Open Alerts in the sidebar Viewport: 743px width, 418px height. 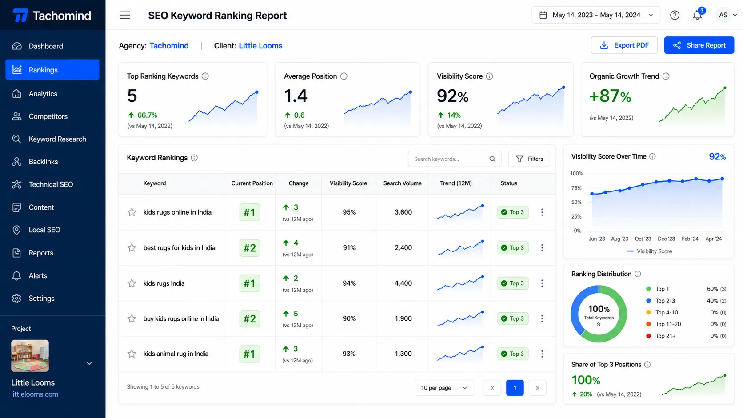(x=52, y=276)
